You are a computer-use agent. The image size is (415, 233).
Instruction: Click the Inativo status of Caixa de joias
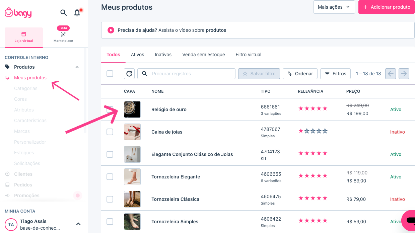coord(398,132)
